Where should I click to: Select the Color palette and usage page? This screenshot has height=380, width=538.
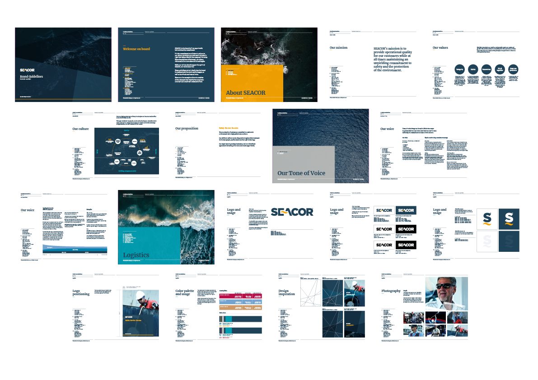click(x=219, y=308)
